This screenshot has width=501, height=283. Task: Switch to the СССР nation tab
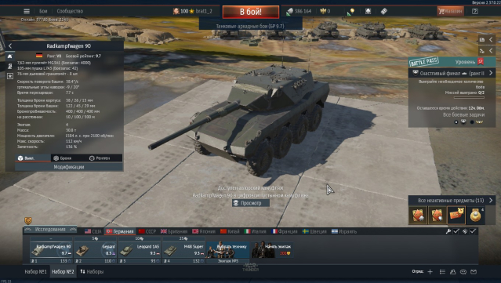point(147,231)
